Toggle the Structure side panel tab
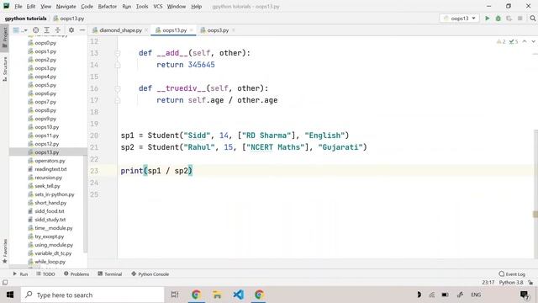This screenshot has width=538, height=303. 5,69
